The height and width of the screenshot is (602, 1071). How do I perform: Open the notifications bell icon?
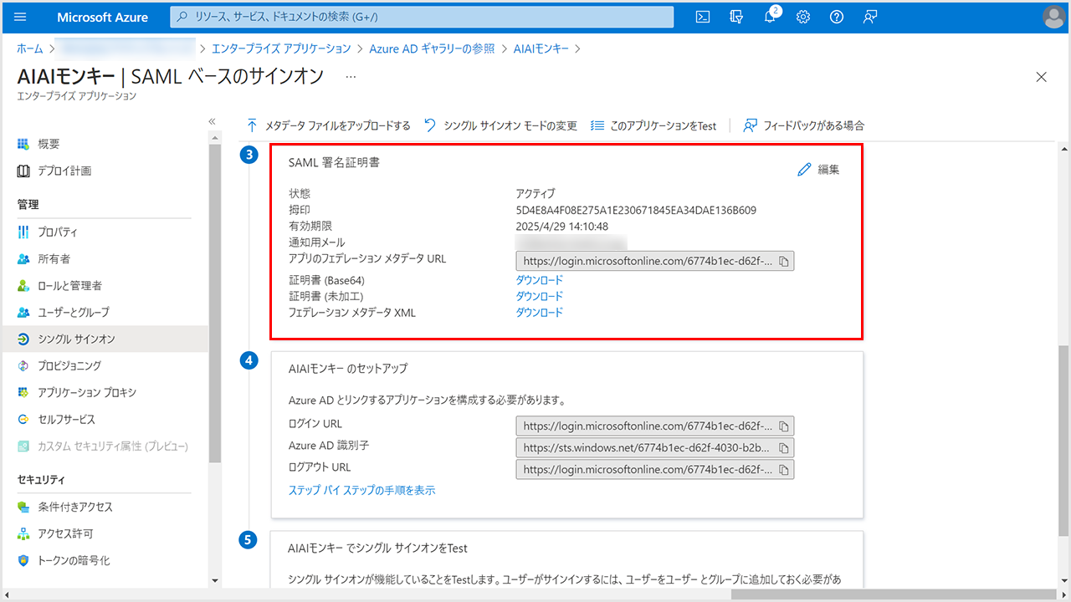771,17
